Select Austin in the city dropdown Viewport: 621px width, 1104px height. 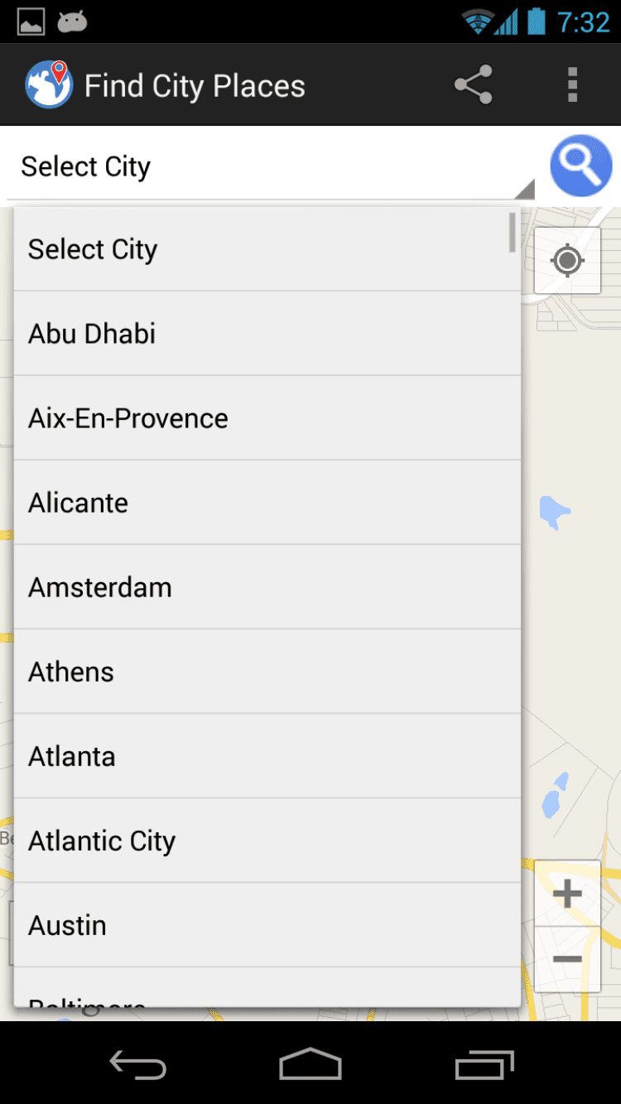click(267, 925)
